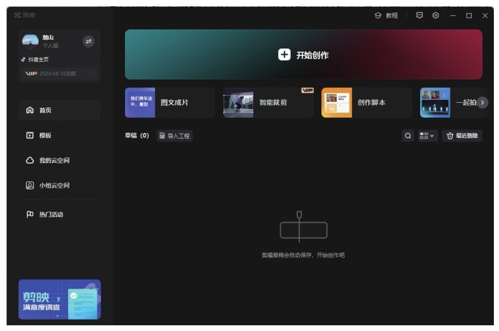Click the 创作脚本 thumbnail image
Screen dimensions: 499x331
pyautogui.click(x=337, y=103)
